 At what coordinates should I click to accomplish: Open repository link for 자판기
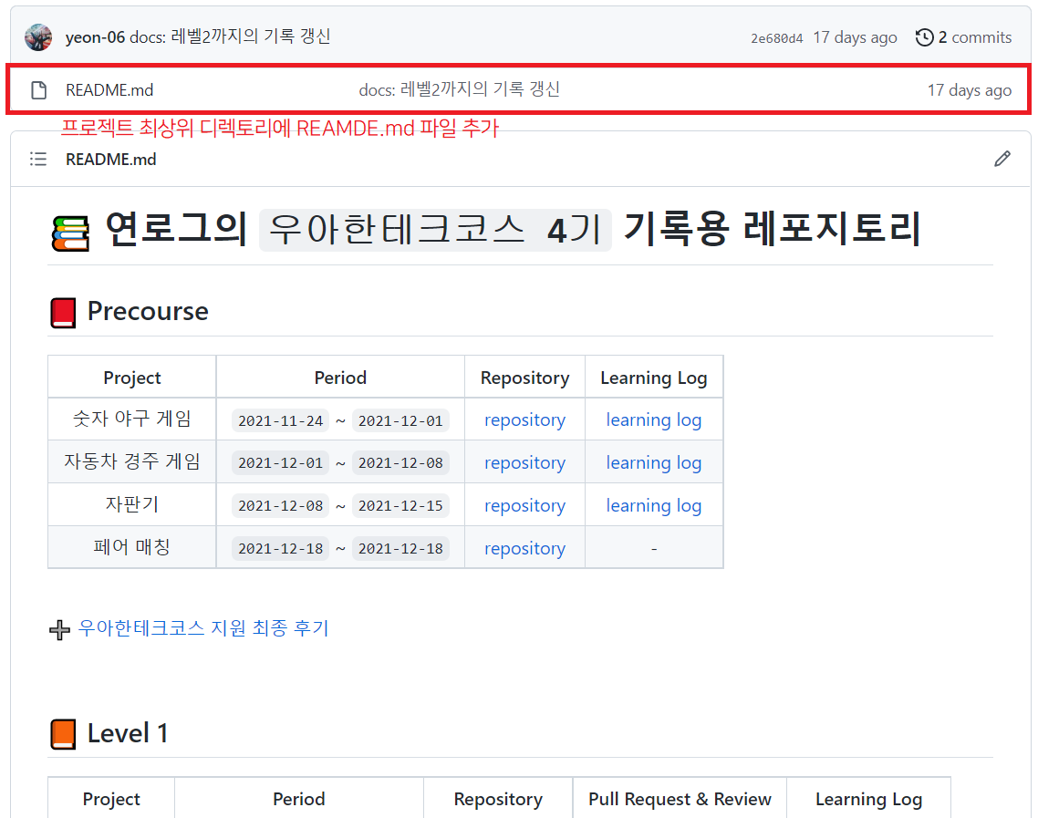click(x=525, y=505)
